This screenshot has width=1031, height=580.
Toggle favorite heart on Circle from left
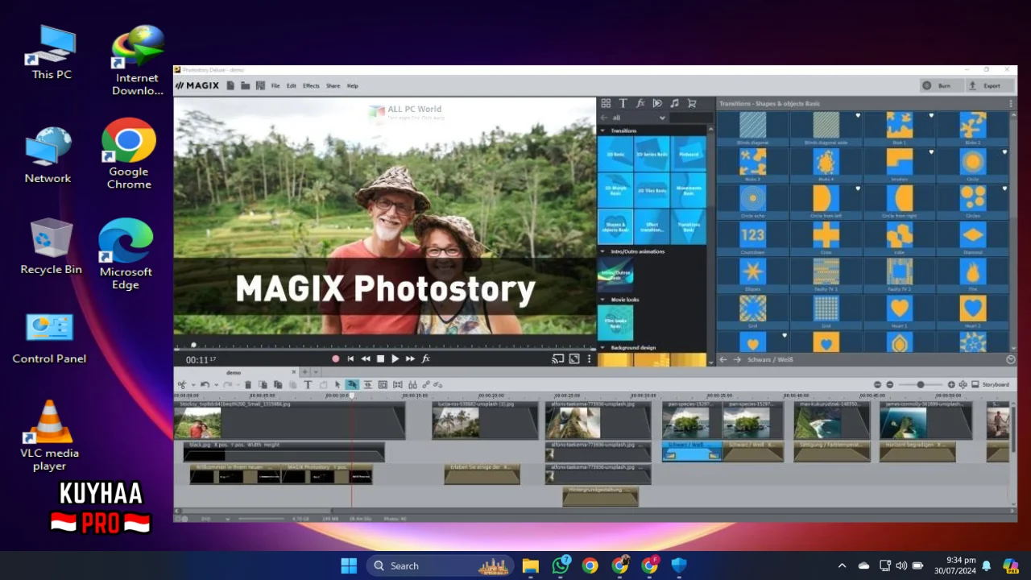click(x=858, y=188)
